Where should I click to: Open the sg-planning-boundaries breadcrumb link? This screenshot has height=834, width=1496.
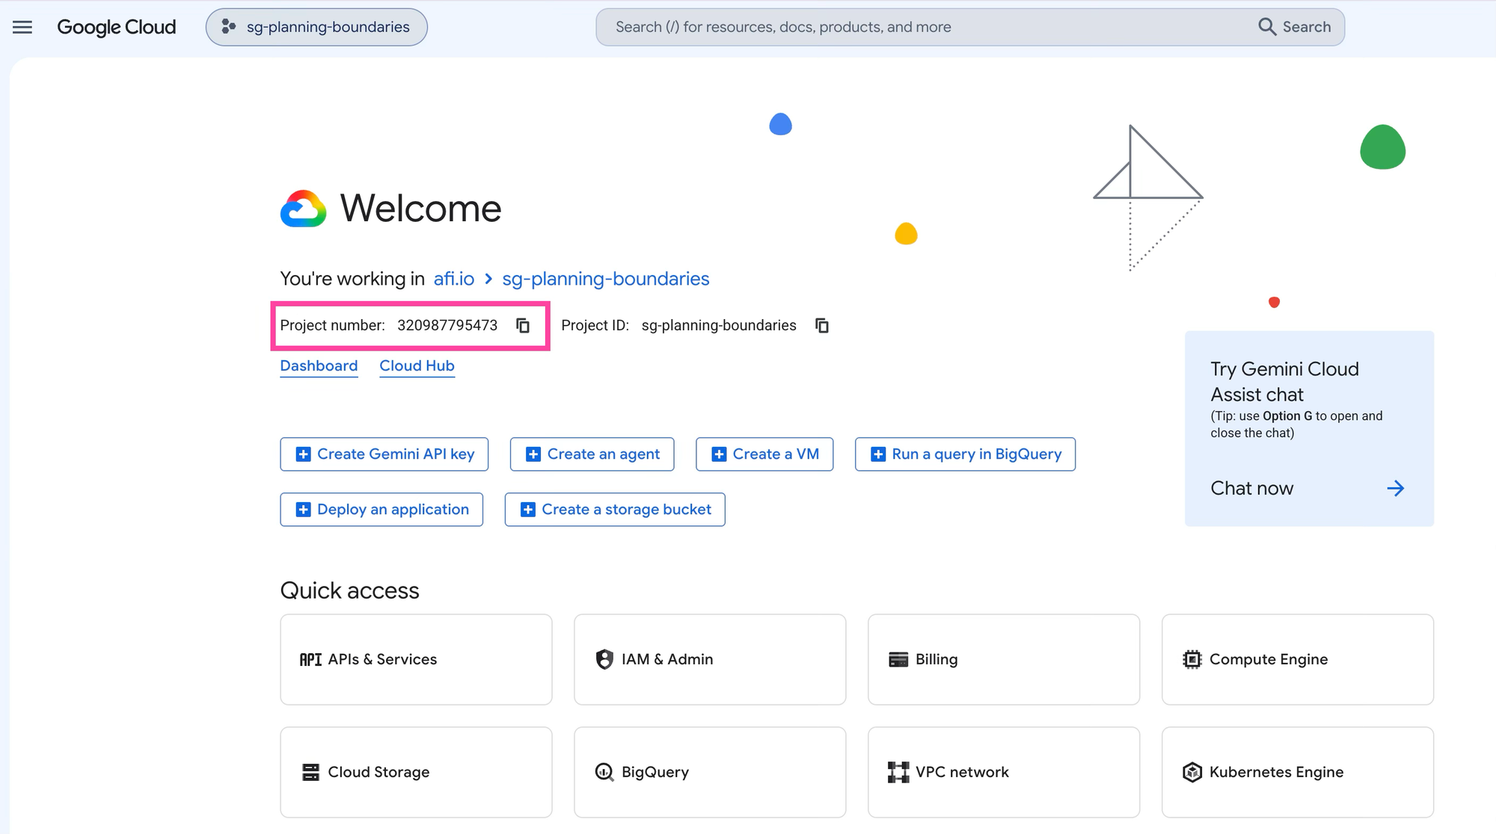(x=606, y=279)
